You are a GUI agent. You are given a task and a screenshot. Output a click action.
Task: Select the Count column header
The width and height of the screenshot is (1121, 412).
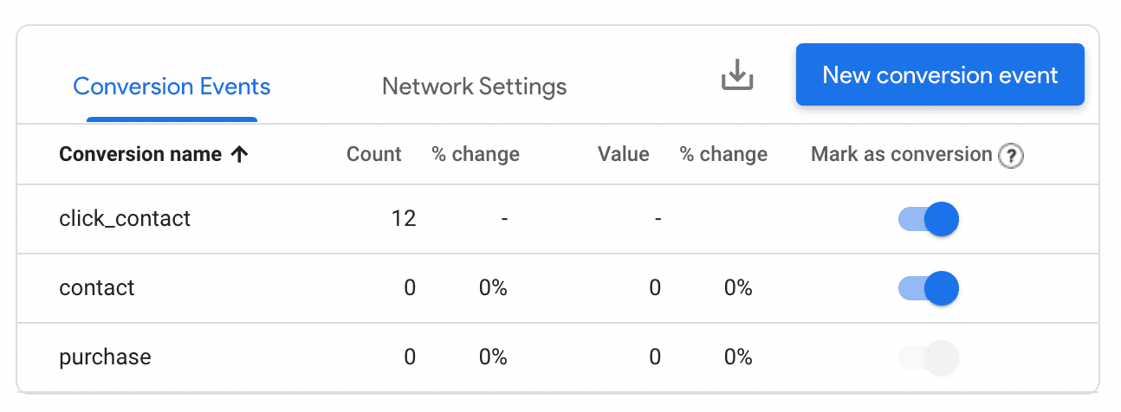[x=374, y=155]
